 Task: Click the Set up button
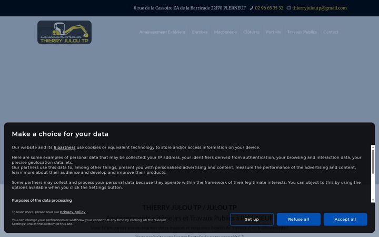252,219
